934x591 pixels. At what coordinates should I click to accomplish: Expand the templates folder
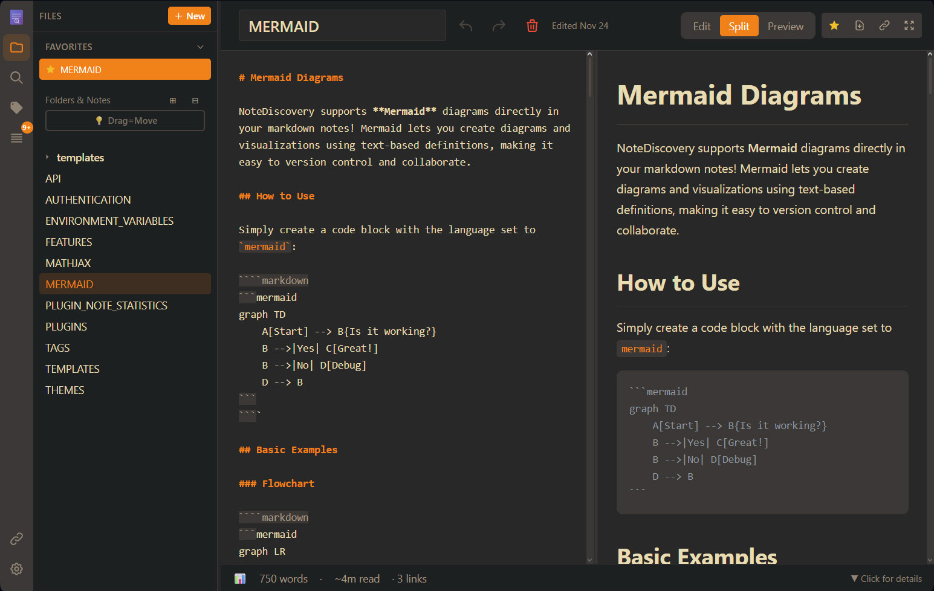pos(48,157)
